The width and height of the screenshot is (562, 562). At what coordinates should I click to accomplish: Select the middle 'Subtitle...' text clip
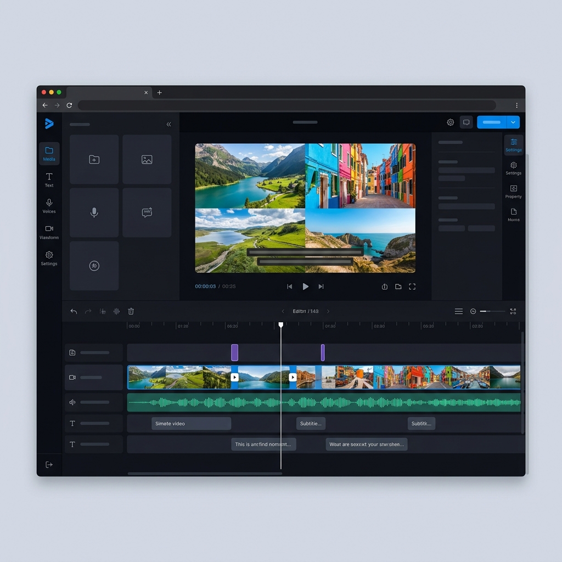311,423
